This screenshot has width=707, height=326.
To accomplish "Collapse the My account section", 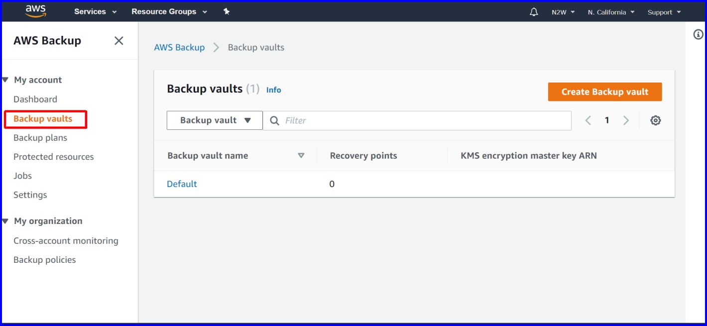I will [5, 80].
